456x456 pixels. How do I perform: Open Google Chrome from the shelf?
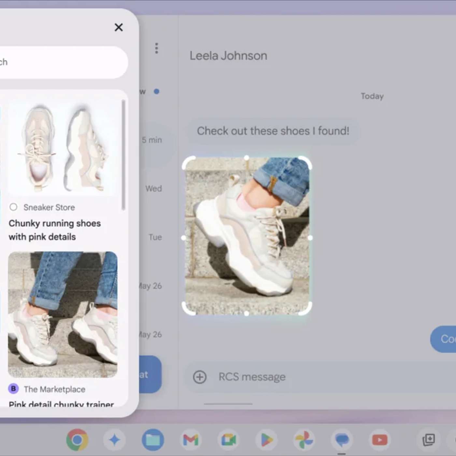pos(77,440)
